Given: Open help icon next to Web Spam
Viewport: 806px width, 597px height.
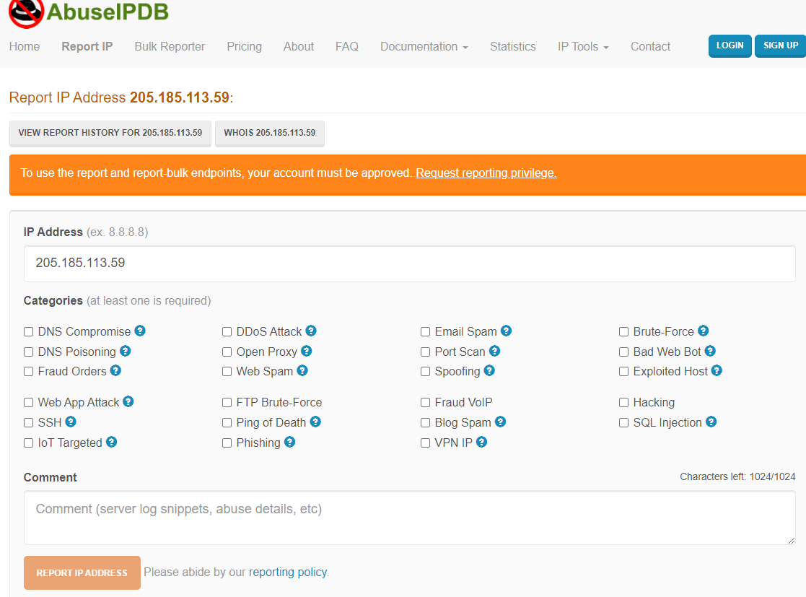Looking at the screenshot, I should pos(302,370).
